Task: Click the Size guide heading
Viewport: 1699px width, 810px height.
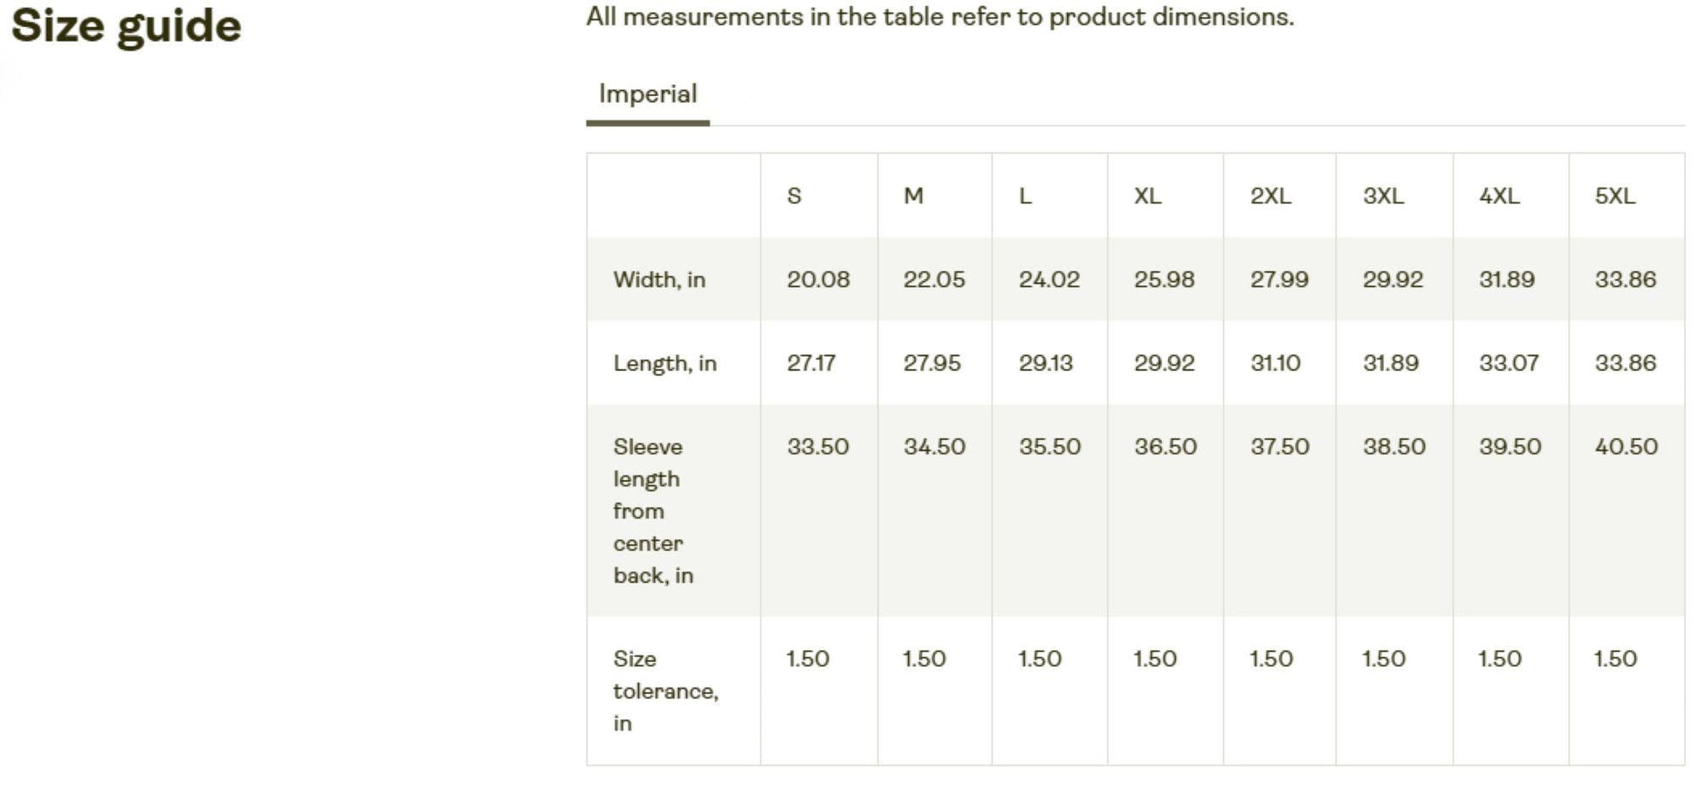Action: (127, 25)
